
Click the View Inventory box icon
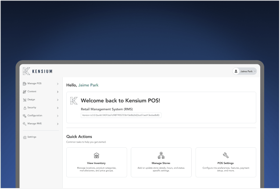point(97,155)
